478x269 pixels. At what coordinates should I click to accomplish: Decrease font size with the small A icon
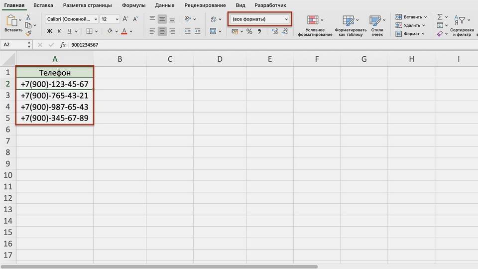tap(135, 19)
